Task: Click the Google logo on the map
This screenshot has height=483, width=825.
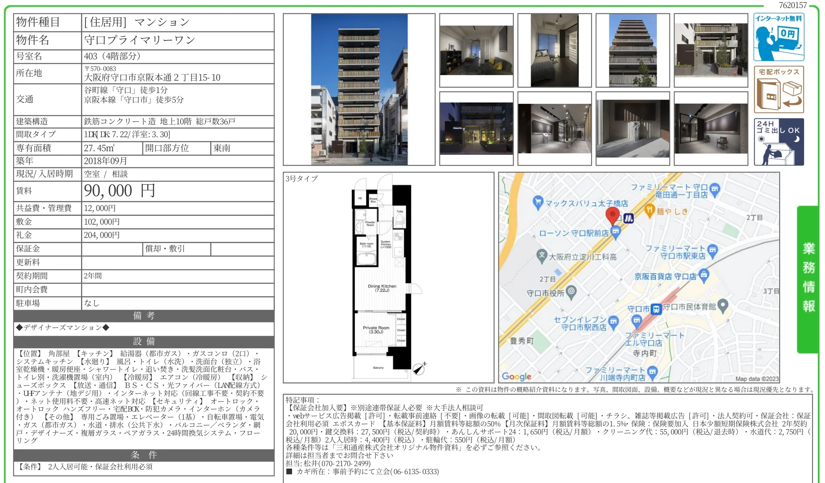Action: point(516,376)
